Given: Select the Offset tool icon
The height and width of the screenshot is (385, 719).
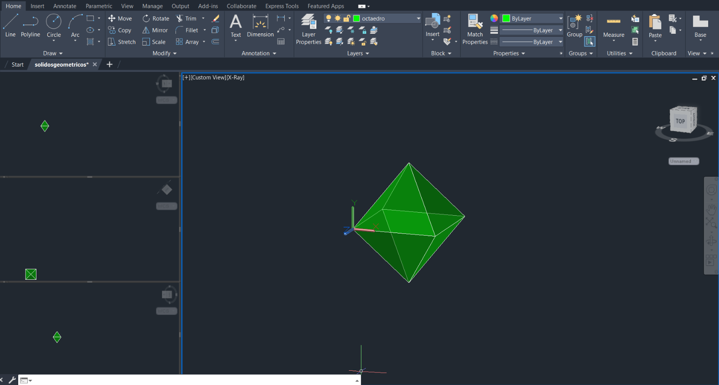Looking at the screenshot, I should click(x=215, y=42).
